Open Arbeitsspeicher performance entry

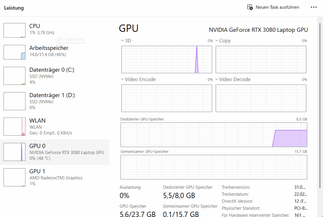point(49,51)
